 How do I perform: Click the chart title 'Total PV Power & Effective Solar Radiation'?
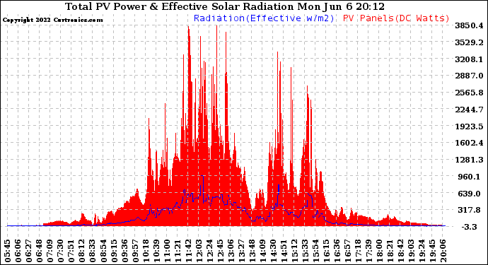pyautogui.click(x=180, y=6)
